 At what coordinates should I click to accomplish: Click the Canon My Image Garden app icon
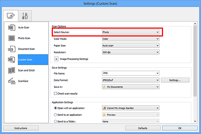coord(105,108)
